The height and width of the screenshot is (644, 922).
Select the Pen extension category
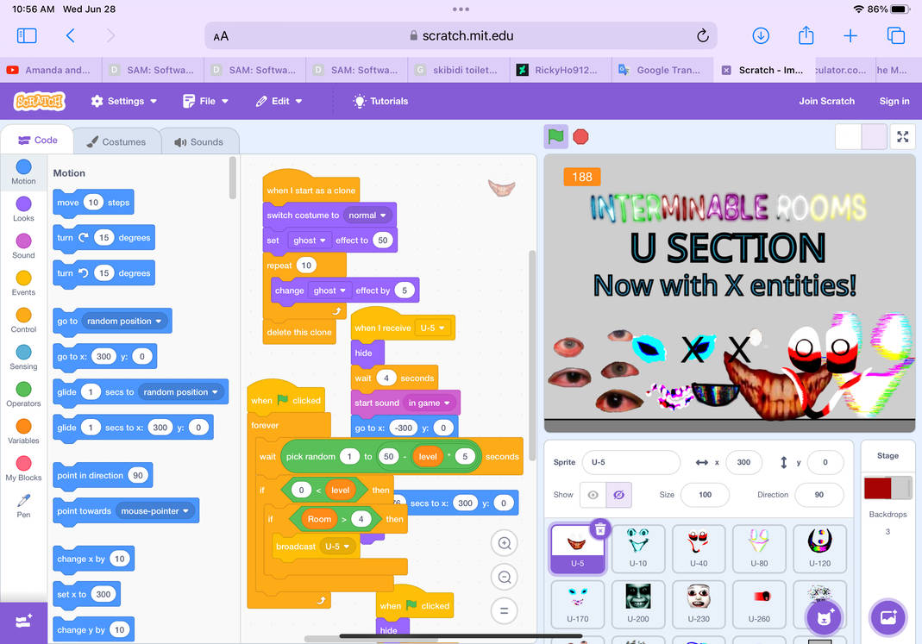click(23, 505)
